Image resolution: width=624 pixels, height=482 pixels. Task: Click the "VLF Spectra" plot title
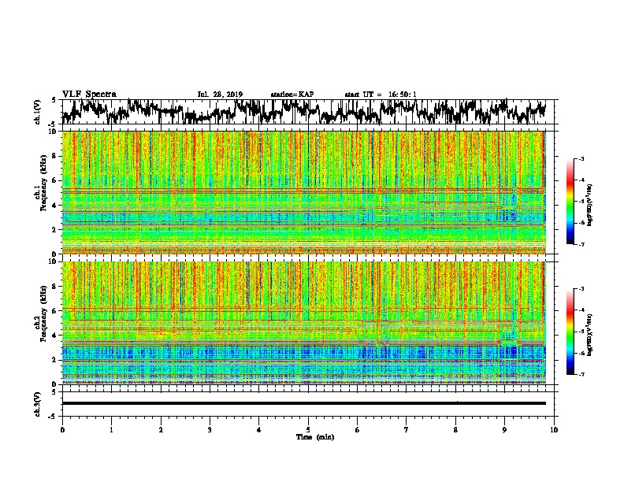tap(89, 95)
